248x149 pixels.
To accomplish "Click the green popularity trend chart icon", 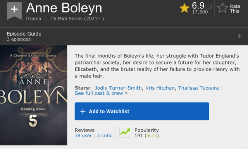I will click(125, 132).
